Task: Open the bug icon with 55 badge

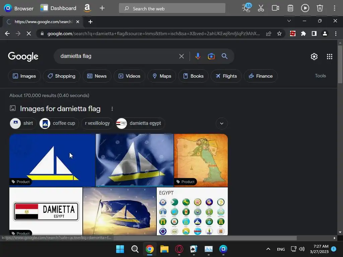Action: [247, 8]
